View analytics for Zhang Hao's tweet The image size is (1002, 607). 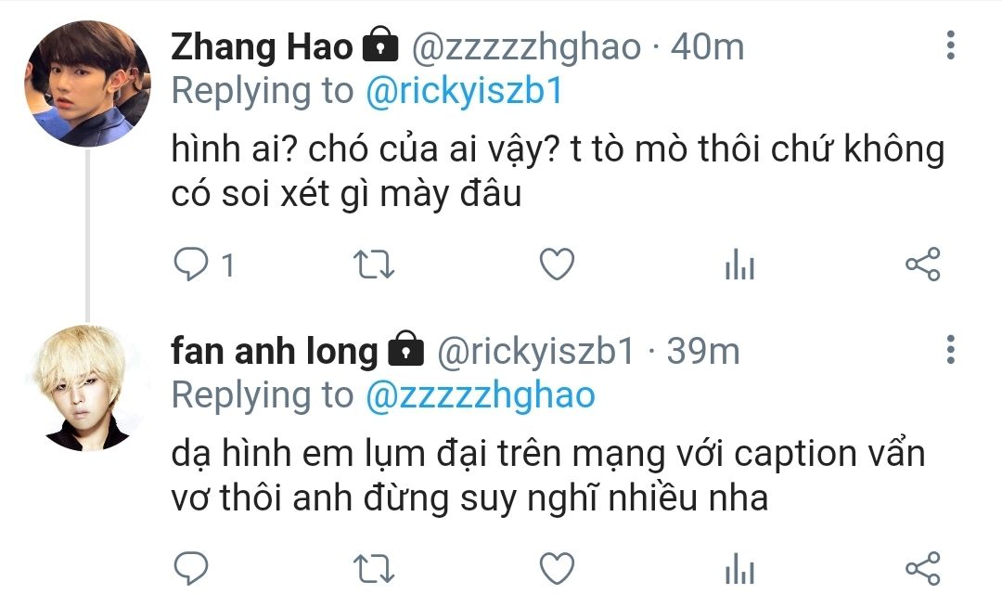tap(740, 265)
